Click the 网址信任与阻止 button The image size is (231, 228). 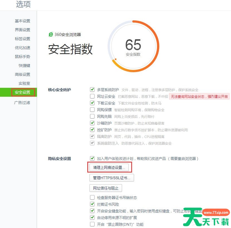pos(106,188)
